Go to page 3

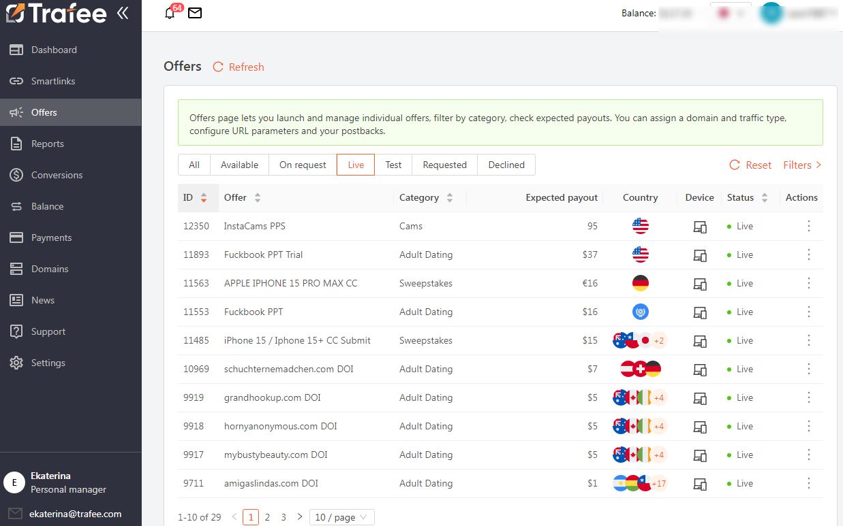[283, 517]
